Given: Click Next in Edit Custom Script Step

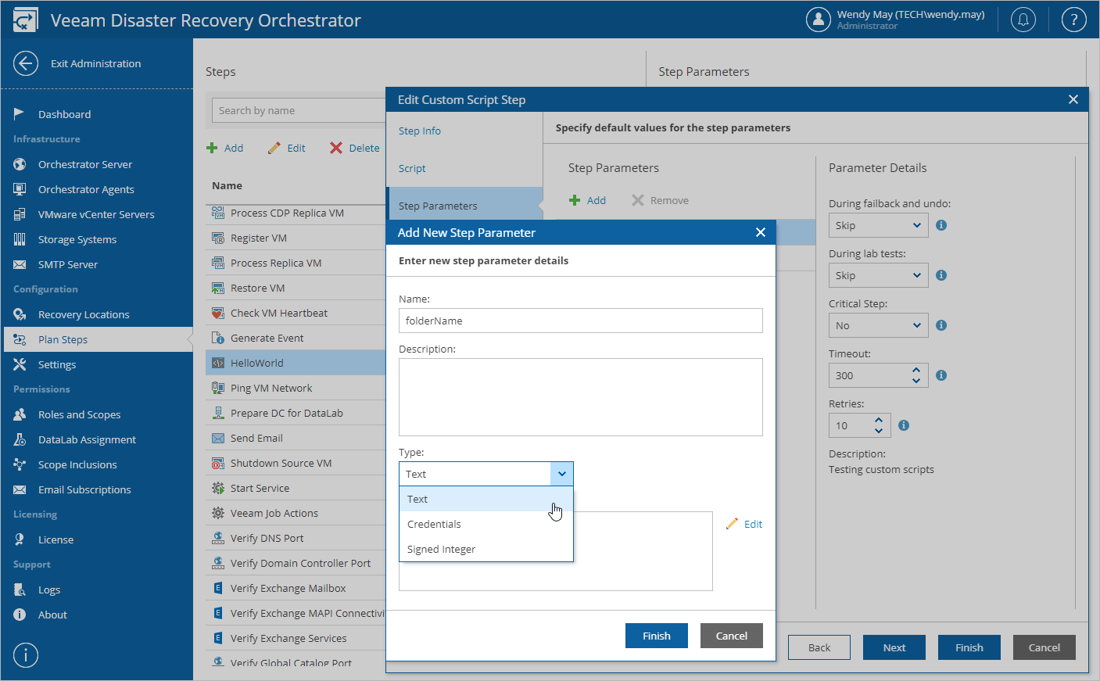Looking at the screenshot, I should 894,647.
